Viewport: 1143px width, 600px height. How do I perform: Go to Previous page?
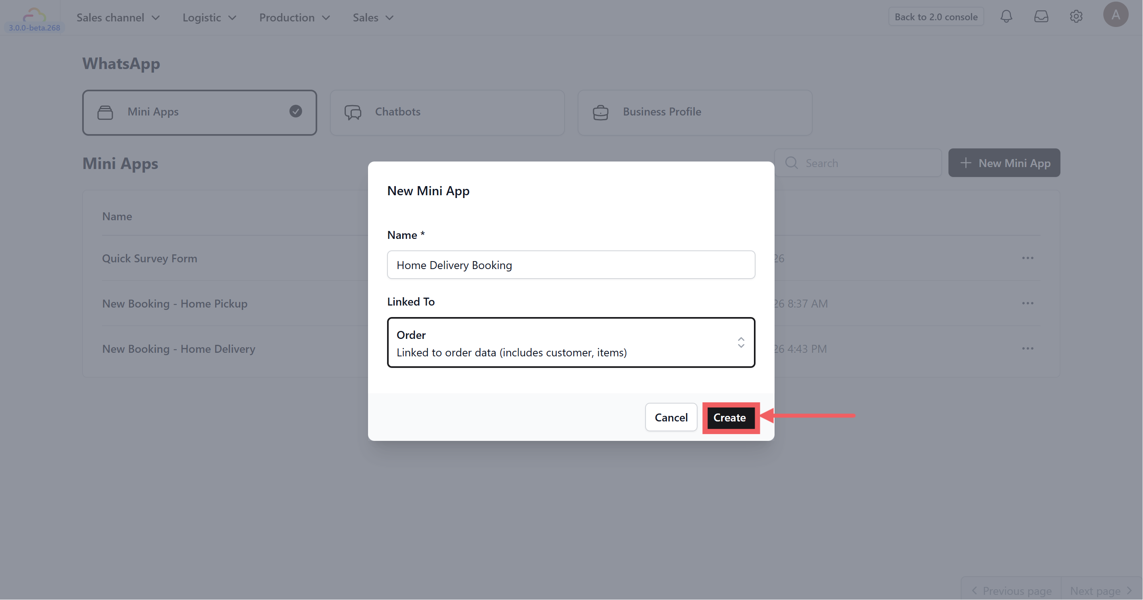tap(1011, 591)
